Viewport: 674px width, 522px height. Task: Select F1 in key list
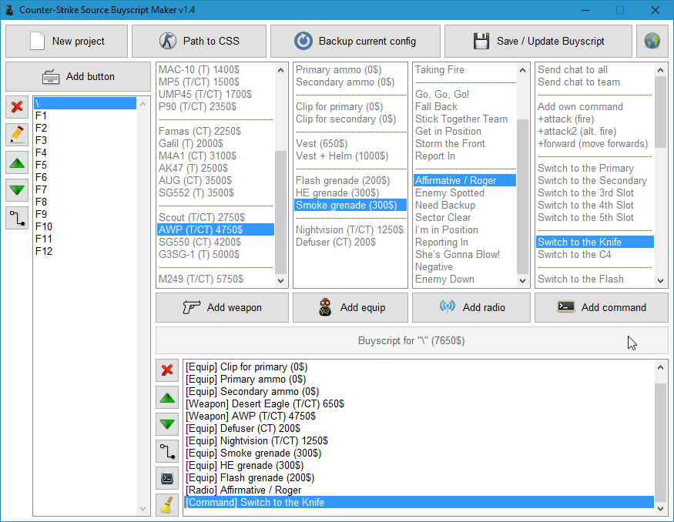coord(85,115)
